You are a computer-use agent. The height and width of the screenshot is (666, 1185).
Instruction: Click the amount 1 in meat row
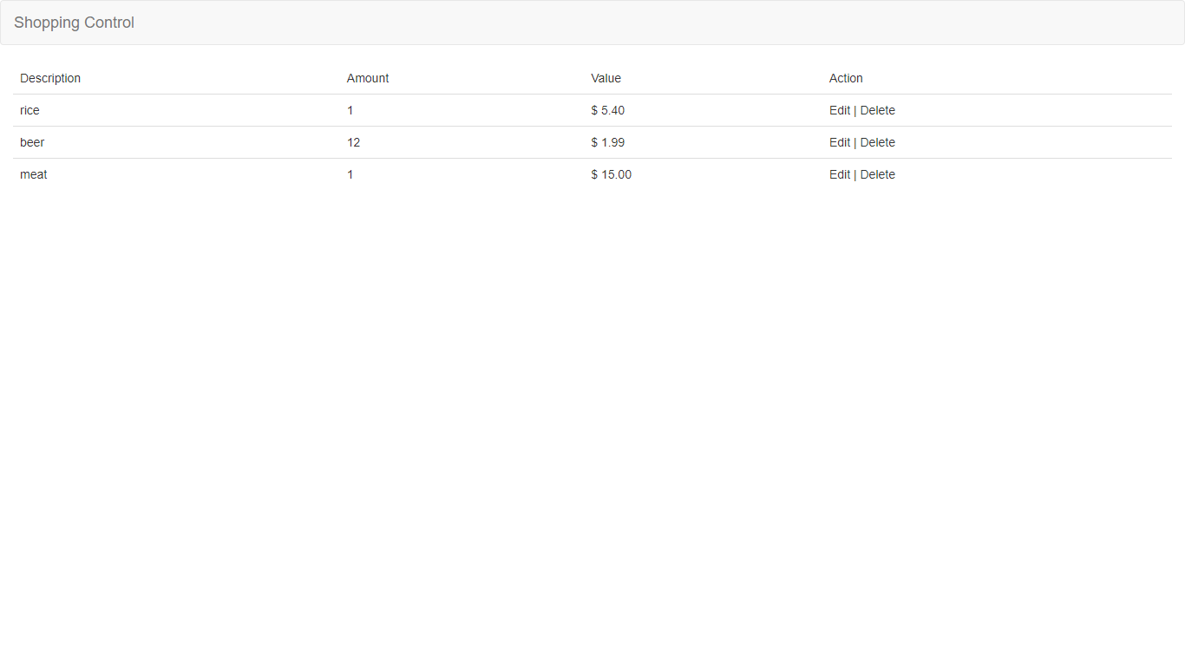point(350,174)
